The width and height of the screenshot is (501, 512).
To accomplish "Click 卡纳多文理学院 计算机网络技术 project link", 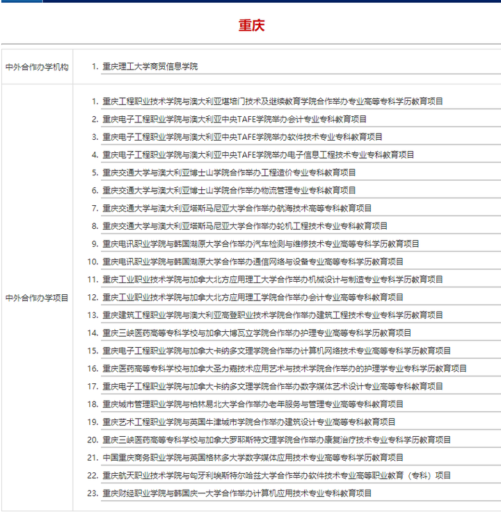I will [x=276, y=351].
